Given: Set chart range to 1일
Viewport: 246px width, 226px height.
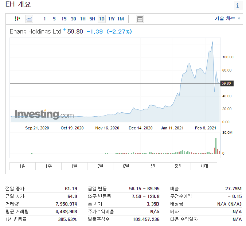Looking at the screenshot, I should point(23,166).
